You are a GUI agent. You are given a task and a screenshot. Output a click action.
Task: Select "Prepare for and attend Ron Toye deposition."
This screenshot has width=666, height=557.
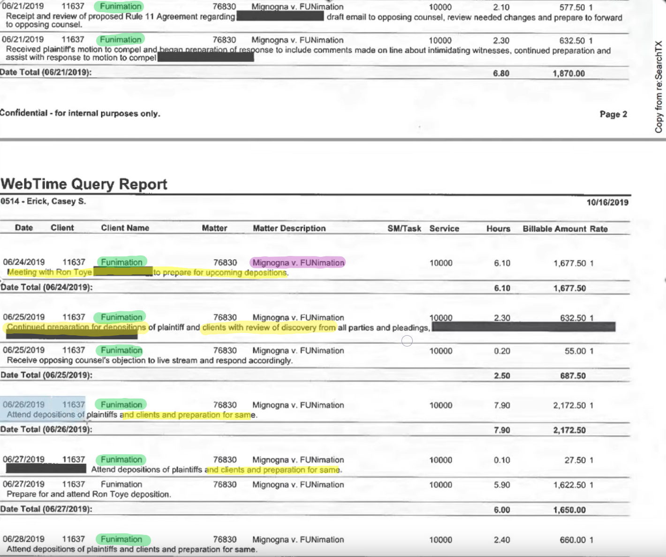pyautogui.click(x=89, y=494)
